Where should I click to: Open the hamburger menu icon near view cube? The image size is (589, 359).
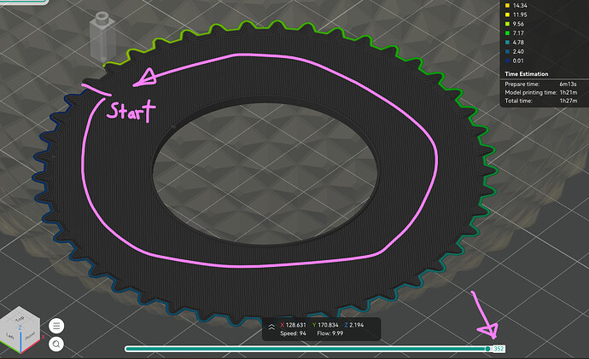[56, 326]
